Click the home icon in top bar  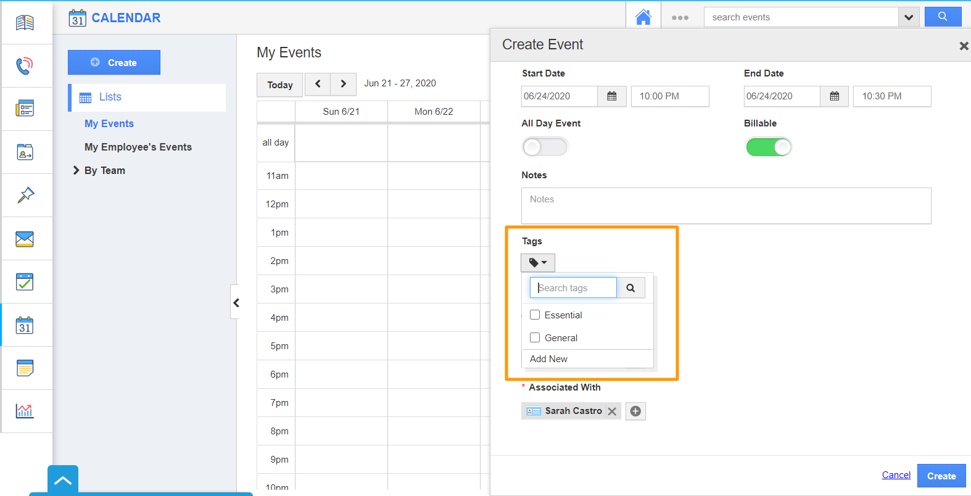click(x=643, y=17)
